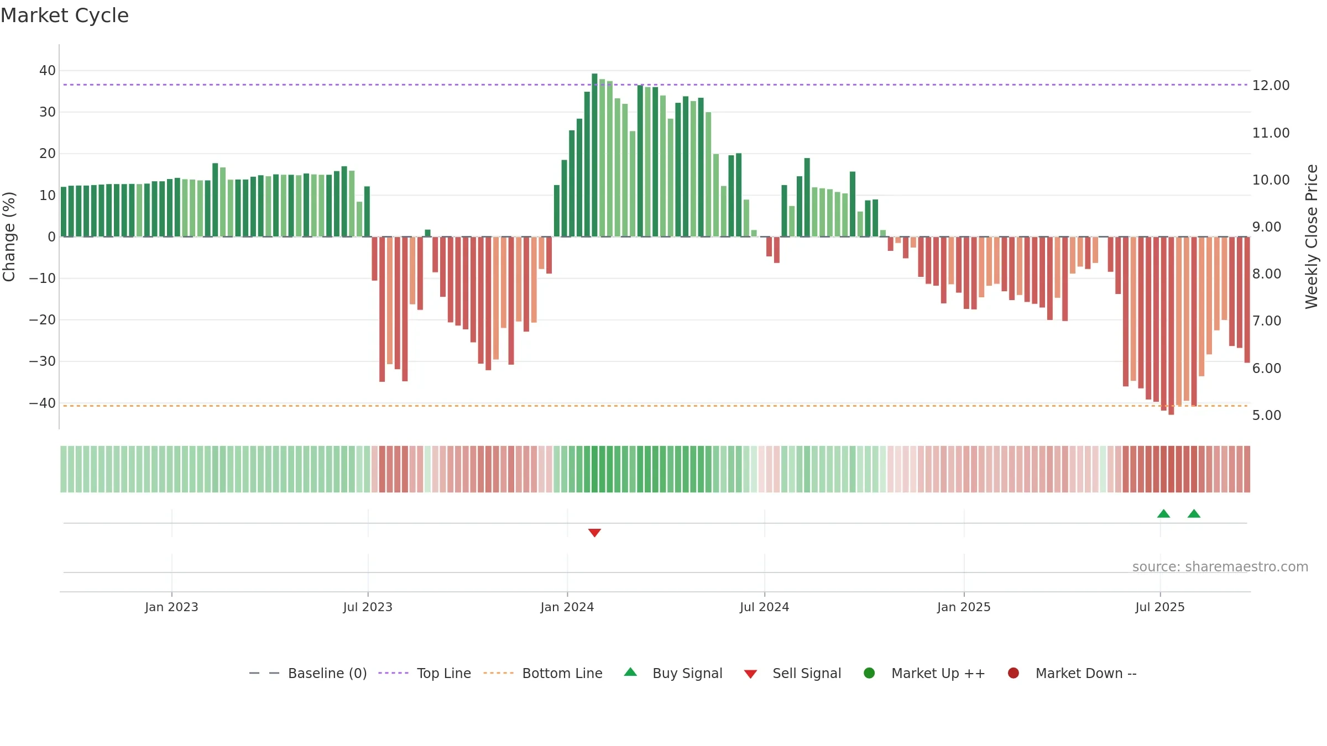Click the Jan 2025 axis label

pyautogui.click(x=964, y=607)
